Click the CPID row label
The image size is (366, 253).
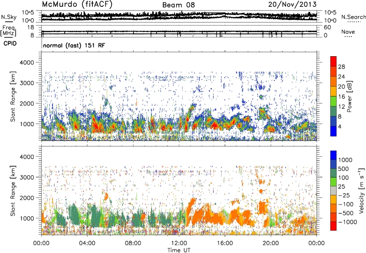[10, 43]
